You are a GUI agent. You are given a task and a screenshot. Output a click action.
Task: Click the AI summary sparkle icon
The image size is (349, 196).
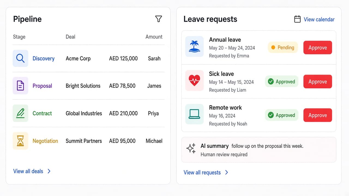pos(191,148)
